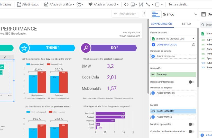The height and width of the screenshot is (138, 212).
Task: Click the McDonald's value 1,57
Action: coord(112,88)
